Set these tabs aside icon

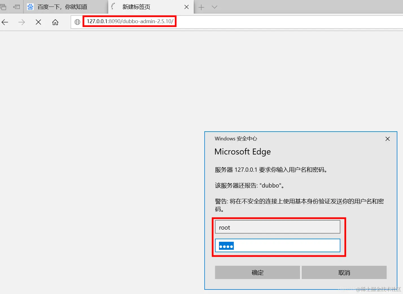[x=17, y=7]
